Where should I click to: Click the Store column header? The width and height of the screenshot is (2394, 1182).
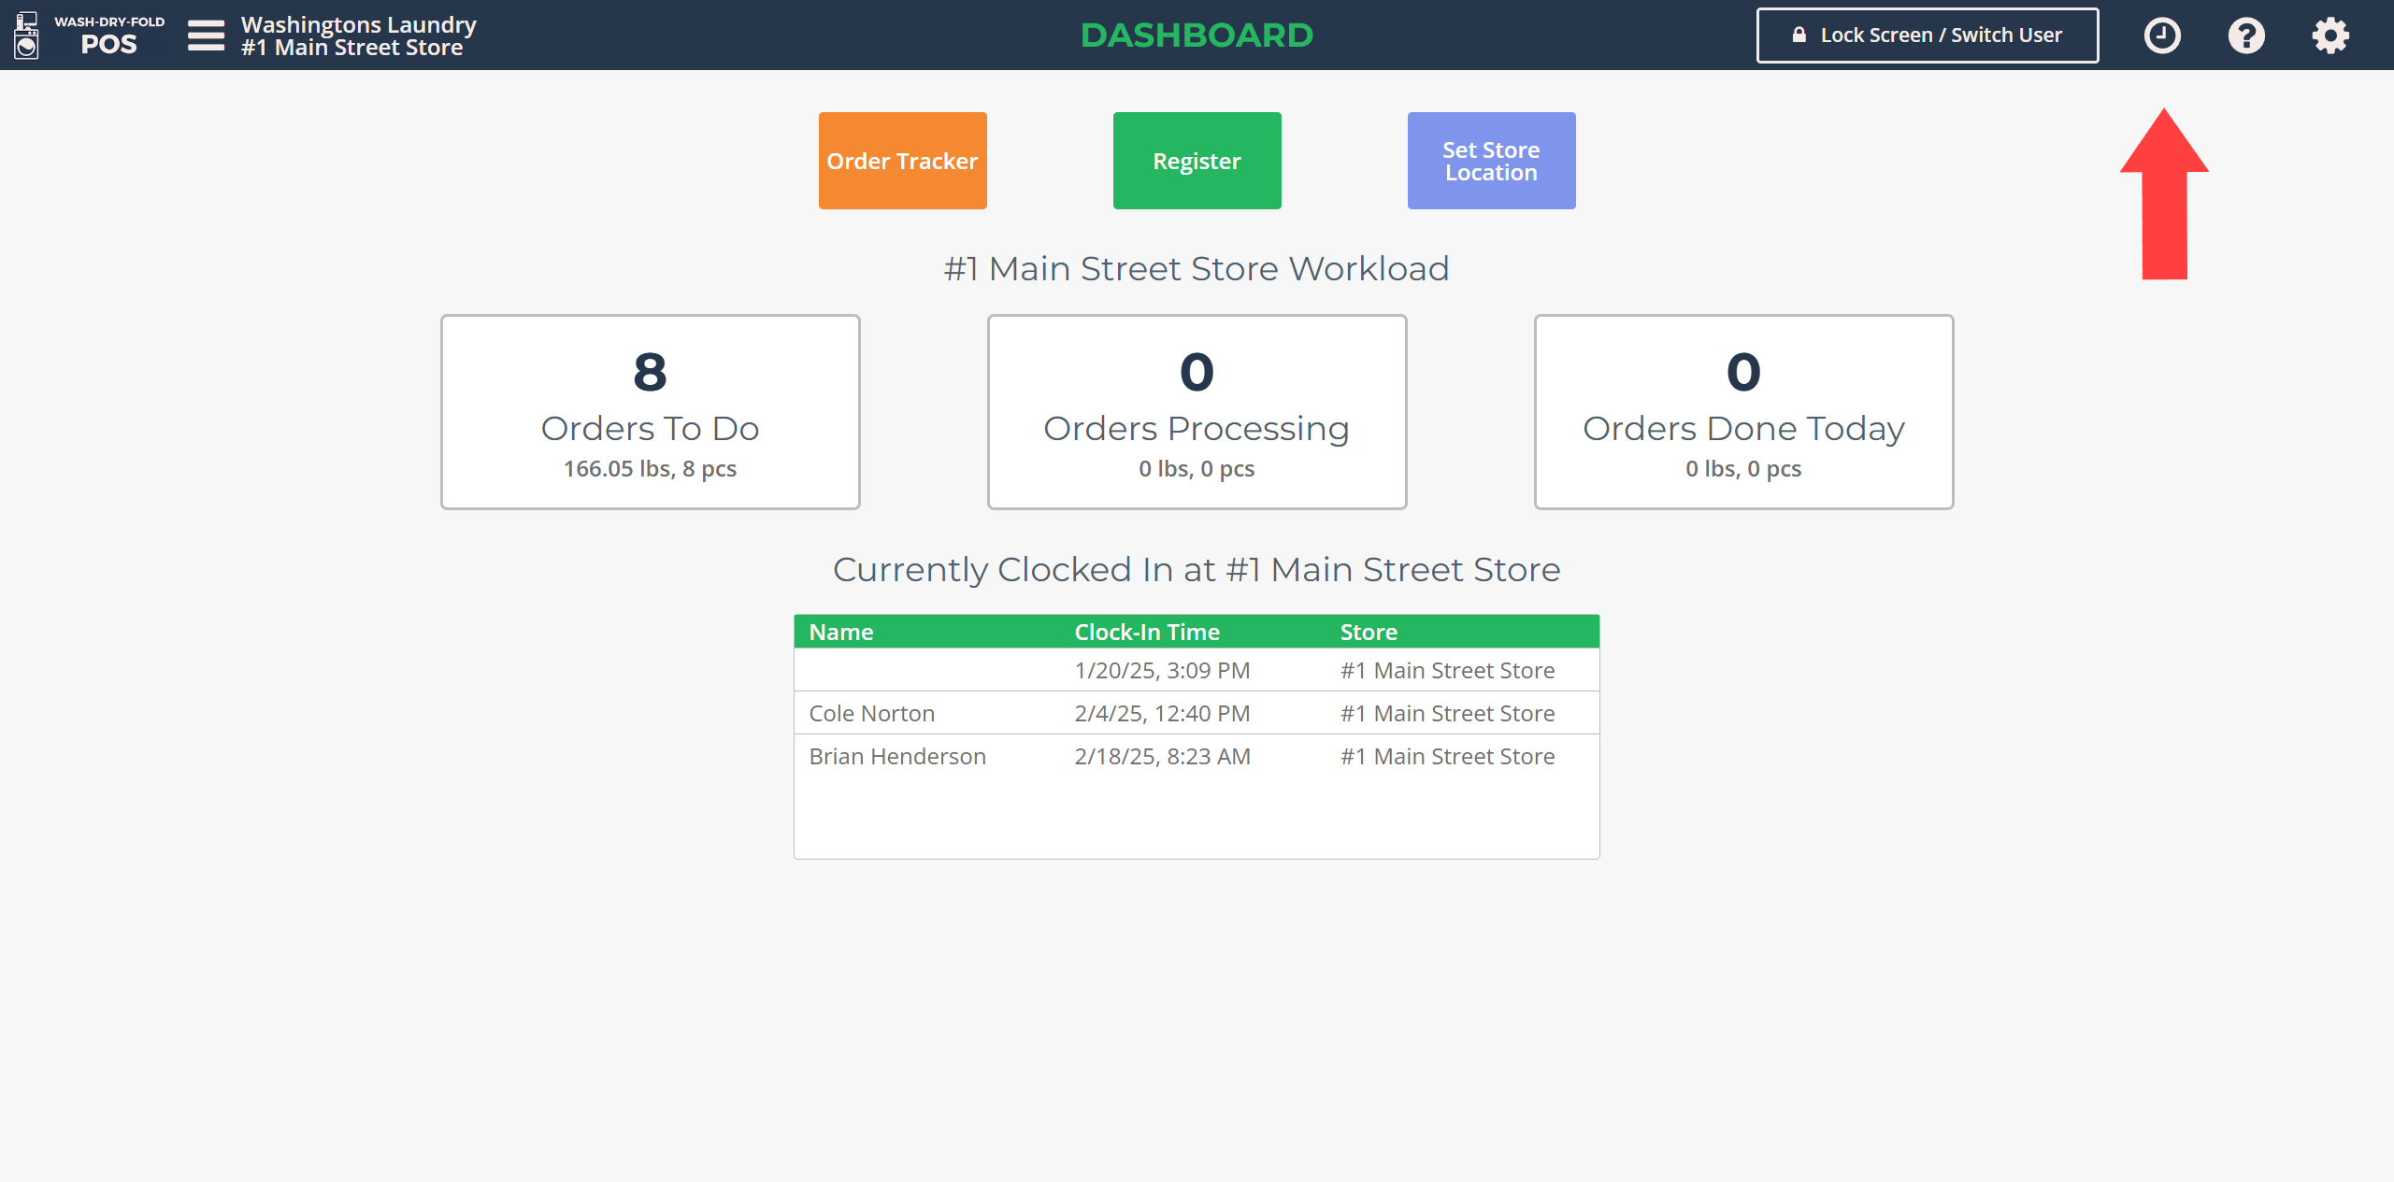click(1368, 632)
